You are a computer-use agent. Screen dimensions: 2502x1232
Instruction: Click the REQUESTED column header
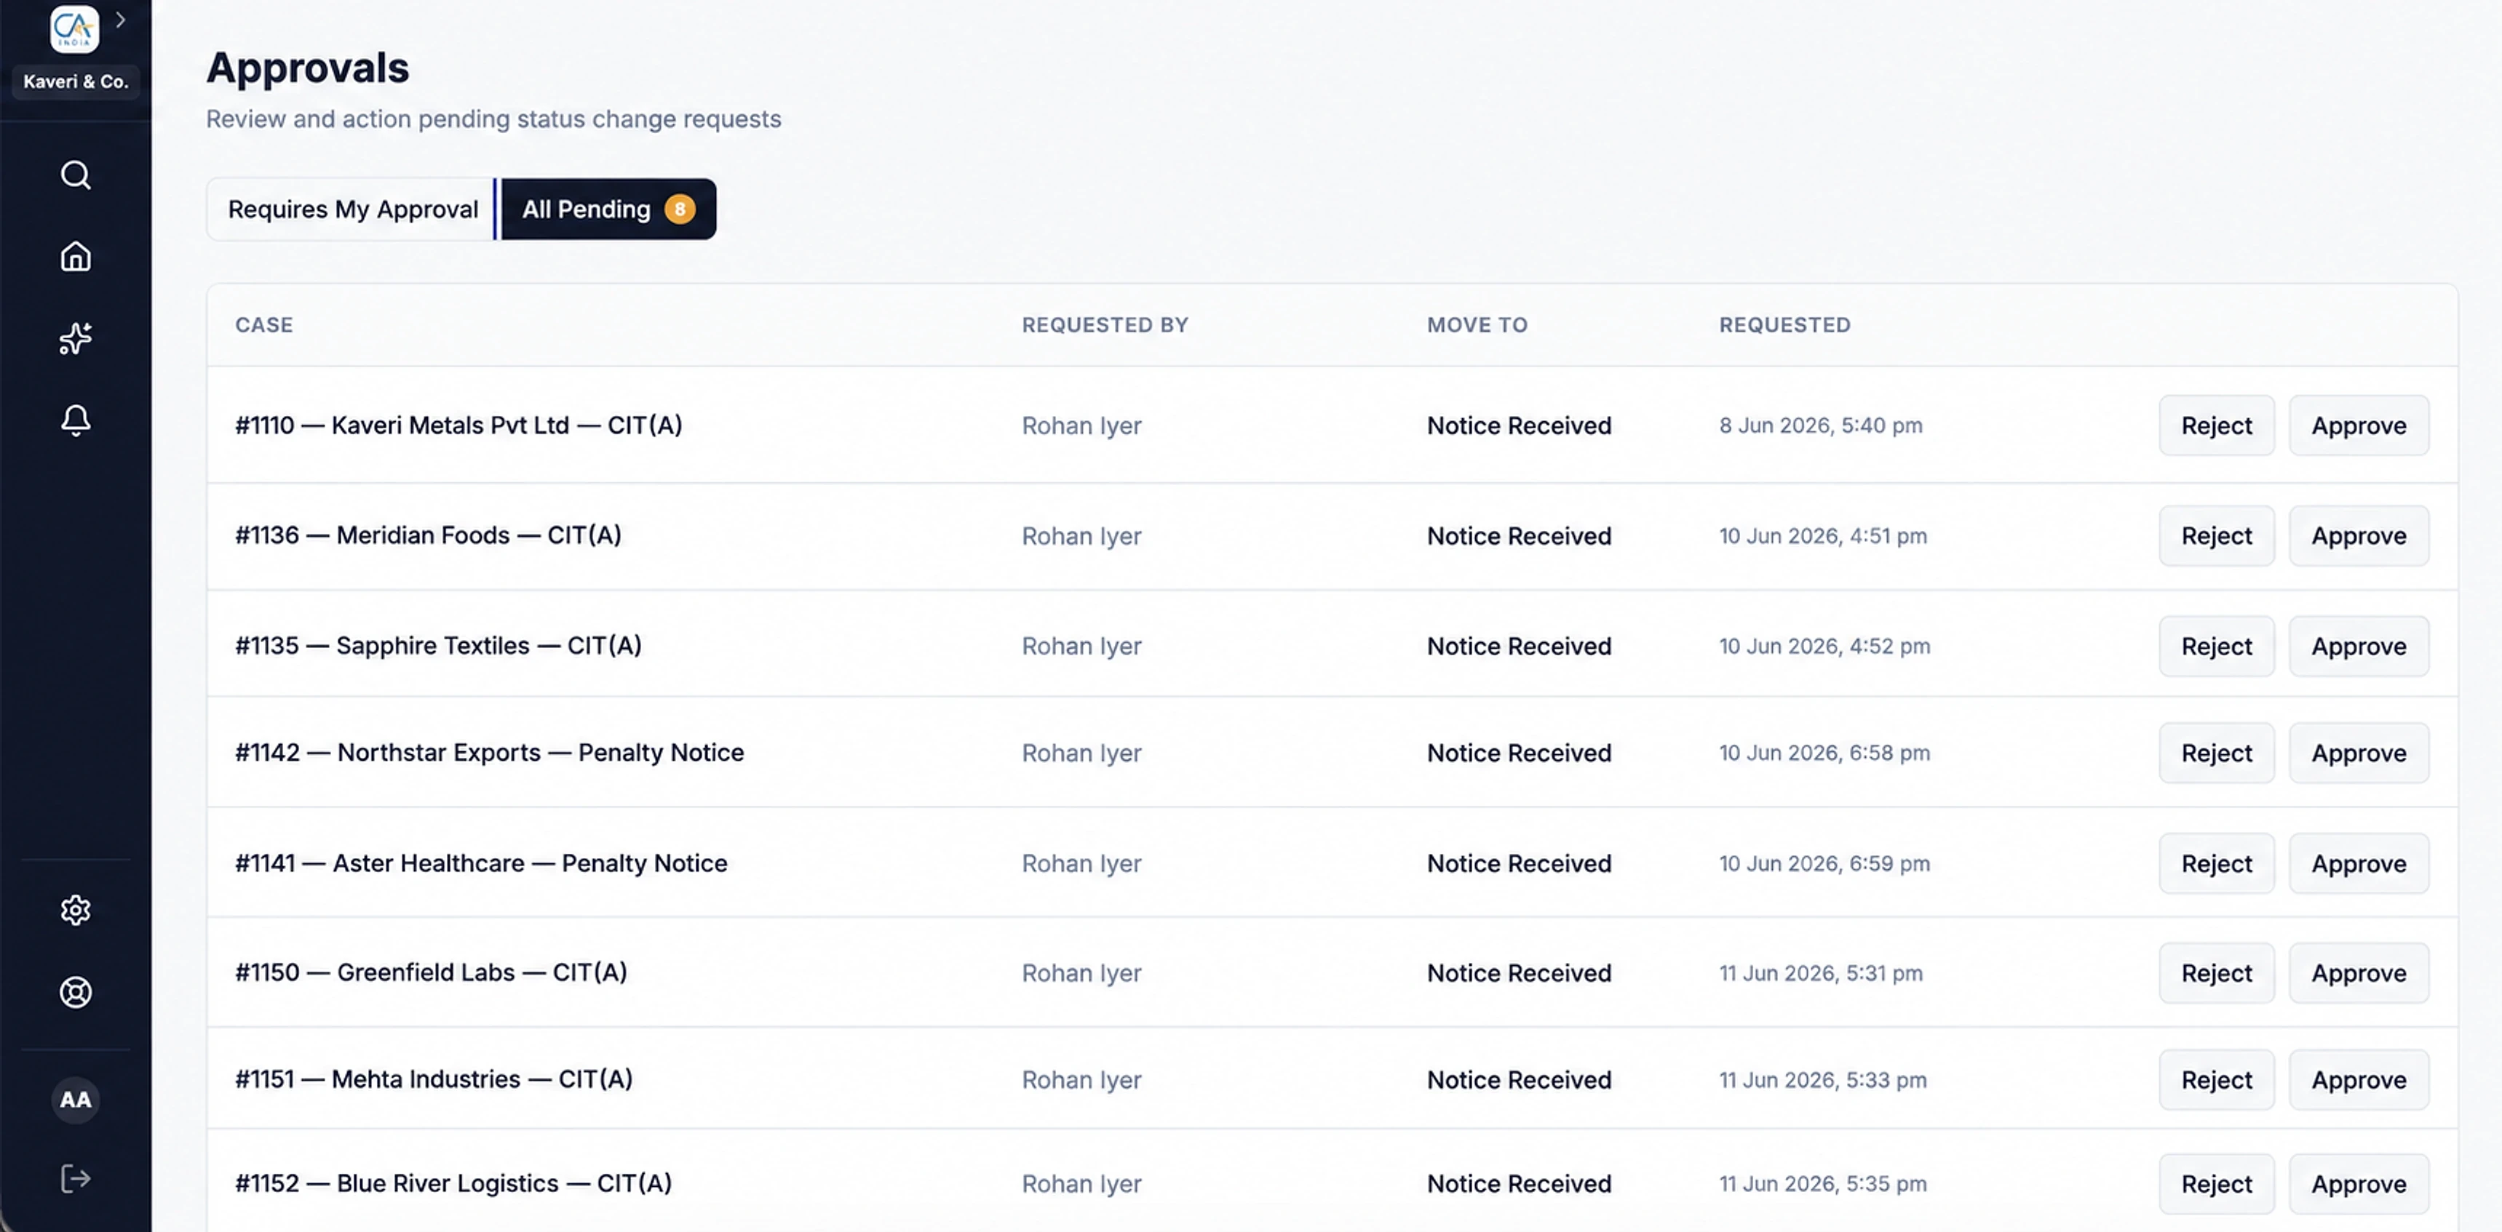pos(1784,325)
